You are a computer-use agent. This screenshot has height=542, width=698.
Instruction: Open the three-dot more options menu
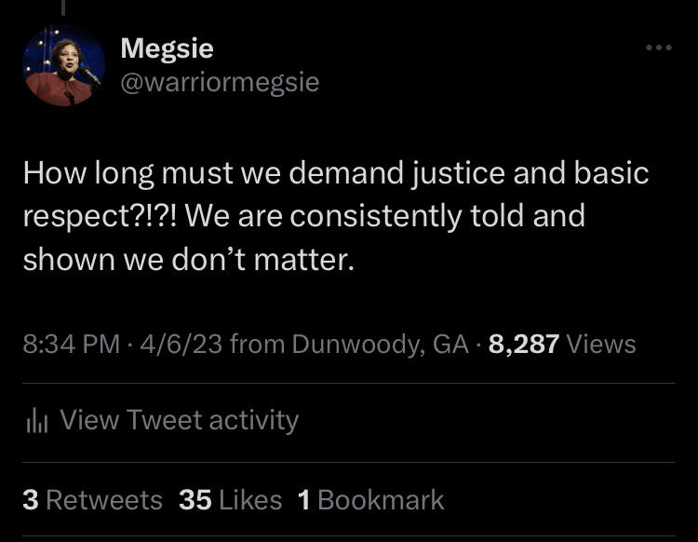(658, 47)
